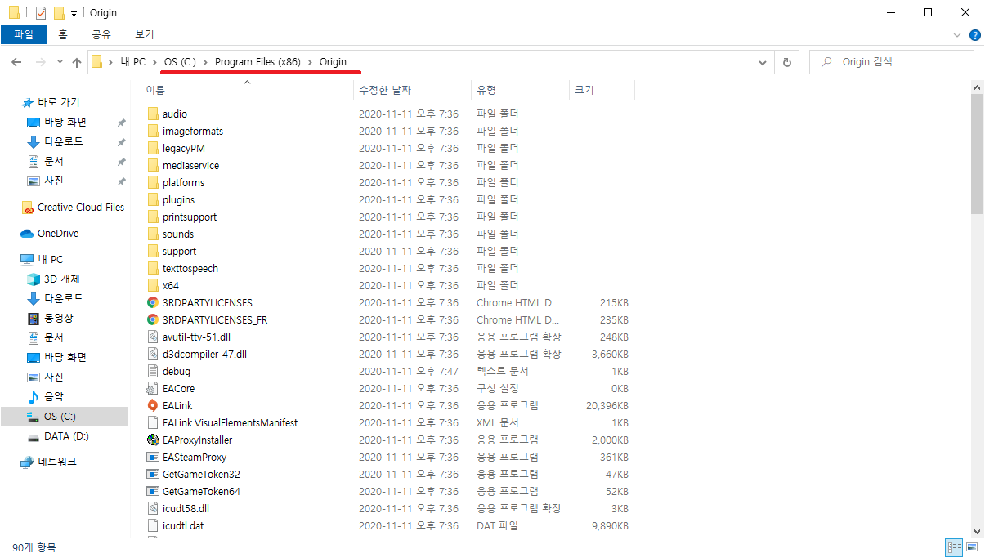Image resolution: width=985 pixels, height=558 pixels.
Task: Go up one folder level
Action: 77,62
